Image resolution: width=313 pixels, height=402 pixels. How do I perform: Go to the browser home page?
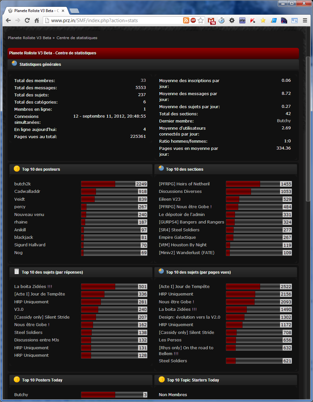[x=37, y=21]
